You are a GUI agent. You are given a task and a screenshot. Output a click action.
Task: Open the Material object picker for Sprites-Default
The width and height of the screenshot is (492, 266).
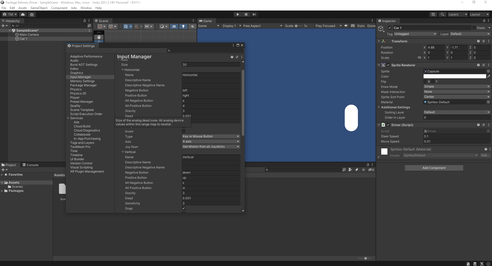[488, 102]
